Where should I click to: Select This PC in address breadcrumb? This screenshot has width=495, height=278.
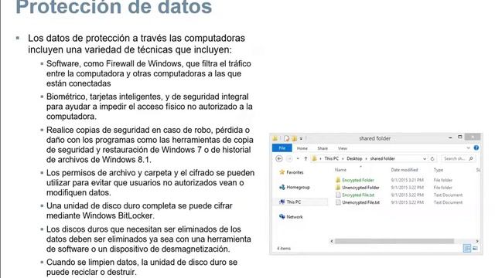(x=332, y=158)
